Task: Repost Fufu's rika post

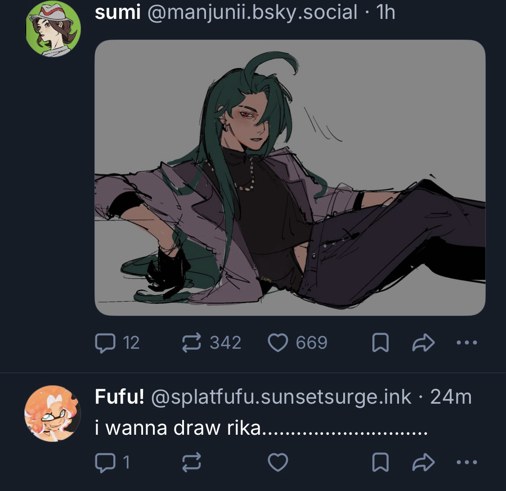Action: [x=192, y=462]
